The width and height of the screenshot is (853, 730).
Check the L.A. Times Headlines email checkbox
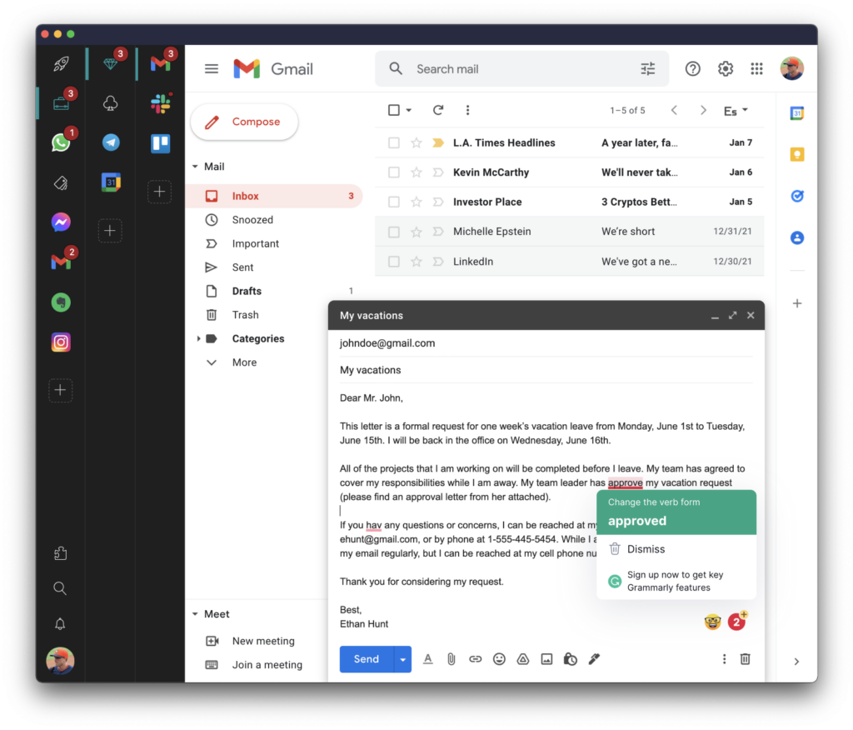click(x=394, y=142)
